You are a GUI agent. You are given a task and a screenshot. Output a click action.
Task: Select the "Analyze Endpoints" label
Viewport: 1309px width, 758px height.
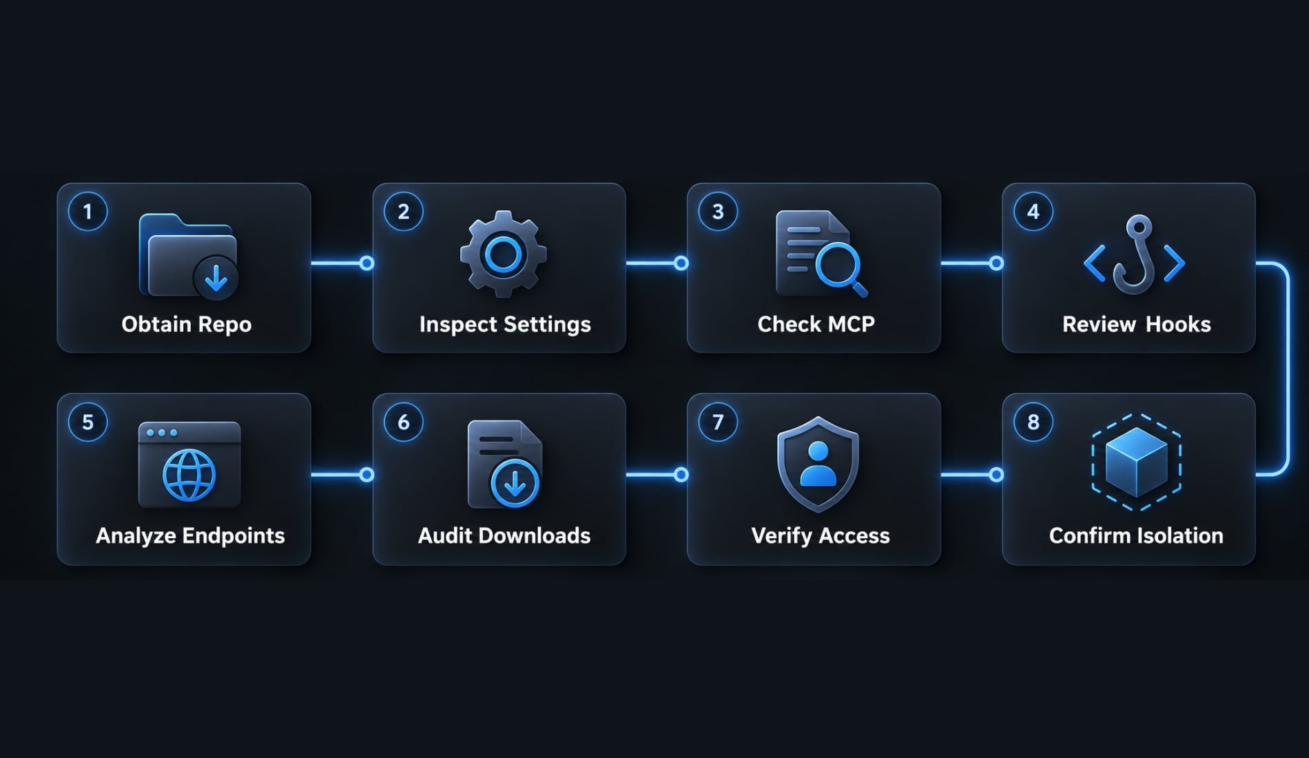(x=190, y=536)
